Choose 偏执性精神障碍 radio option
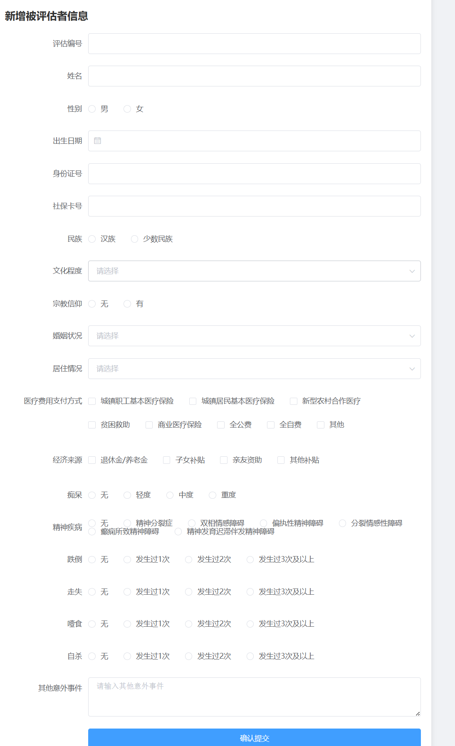 click(263, 523)
